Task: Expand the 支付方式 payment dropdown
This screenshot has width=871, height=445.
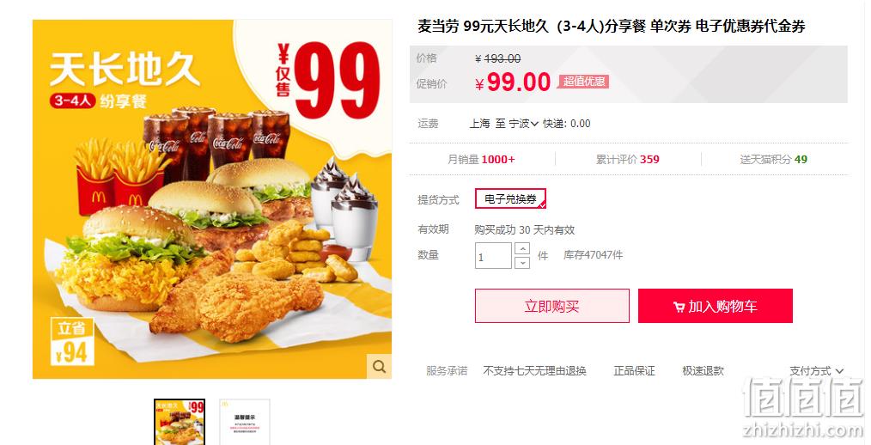Action: click(817, 370)
